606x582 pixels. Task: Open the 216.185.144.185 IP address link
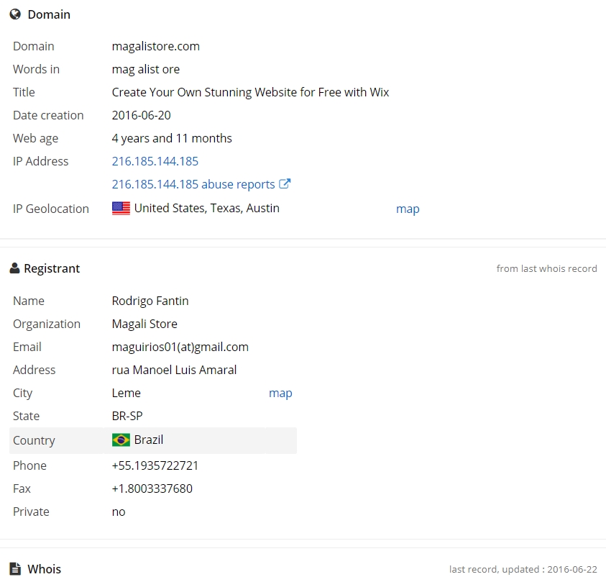tap(155, 161)
